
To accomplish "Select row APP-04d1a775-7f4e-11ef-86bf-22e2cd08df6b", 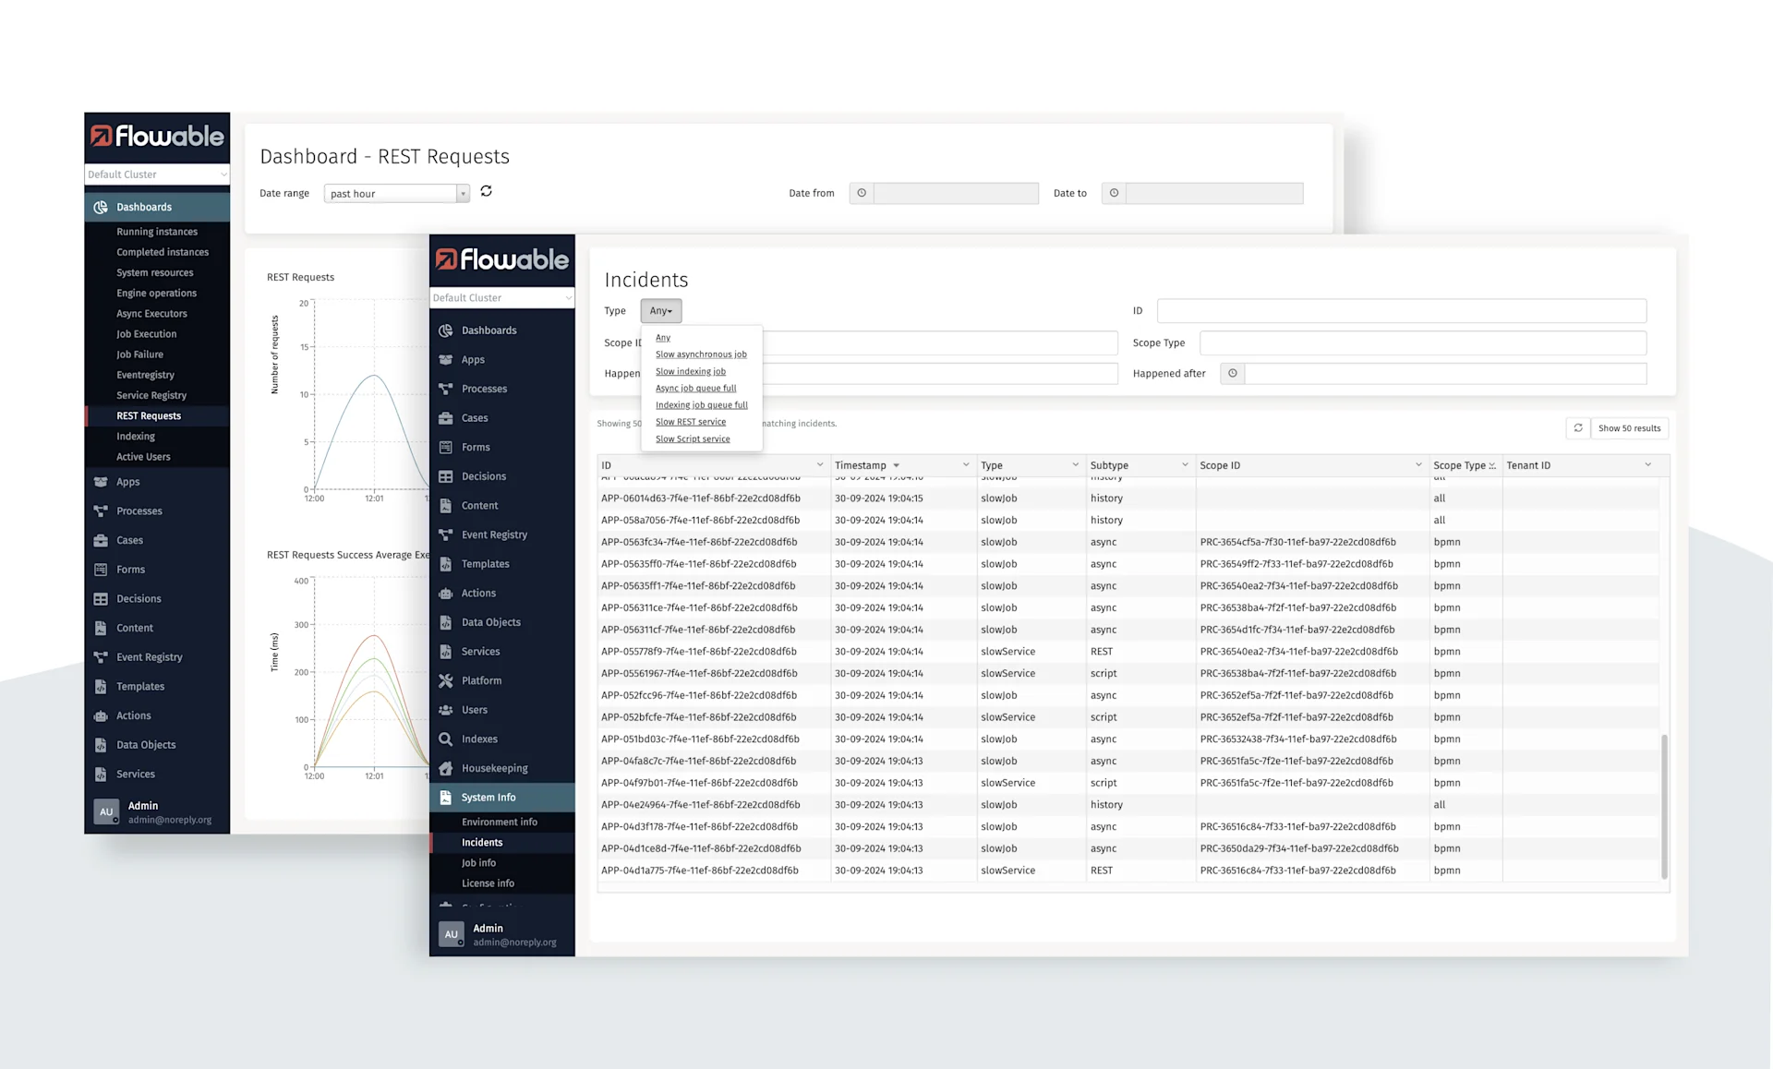I will point(1128,871).
